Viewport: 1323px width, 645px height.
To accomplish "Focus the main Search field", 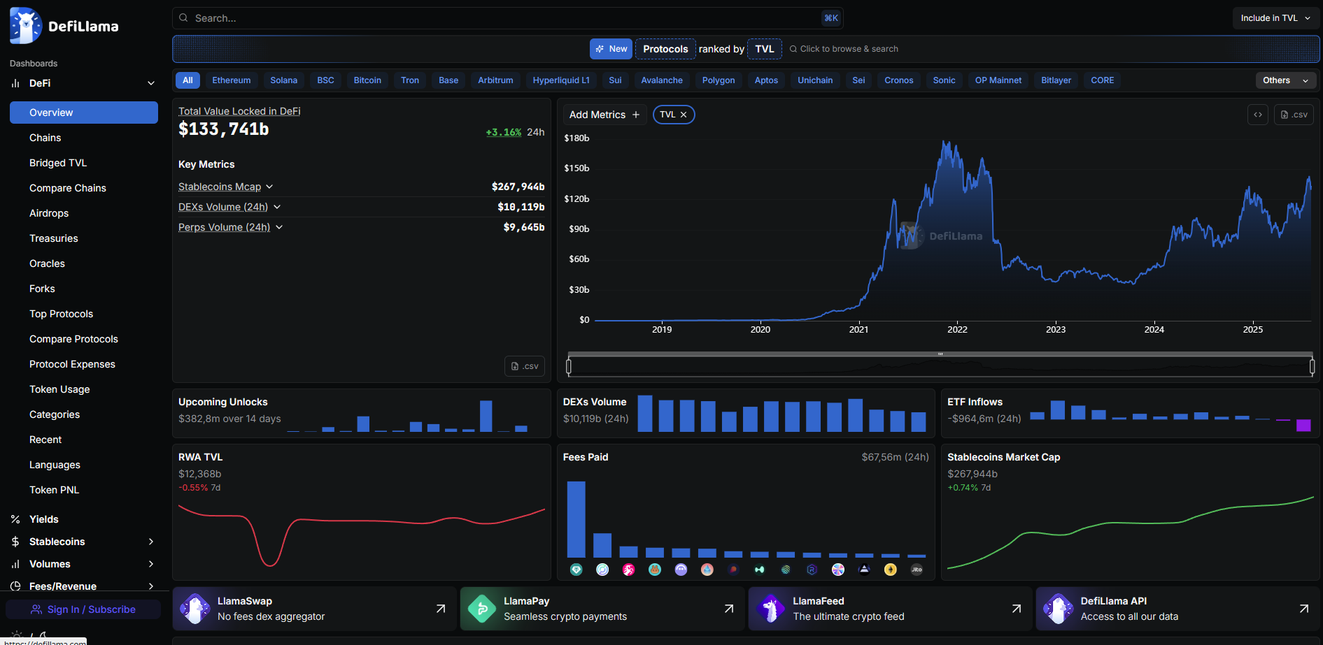I will click(508, 18).
